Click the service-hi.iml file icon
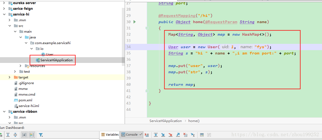Image resolution: width=322 pixels, height=140 pixels. (16, 106)
